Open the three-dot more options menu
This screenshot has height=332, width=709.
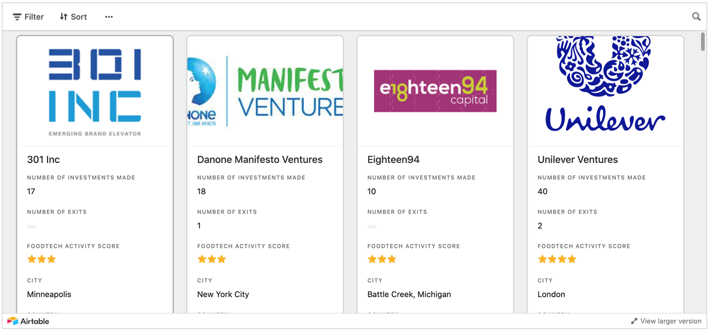[x=109, y=17]
